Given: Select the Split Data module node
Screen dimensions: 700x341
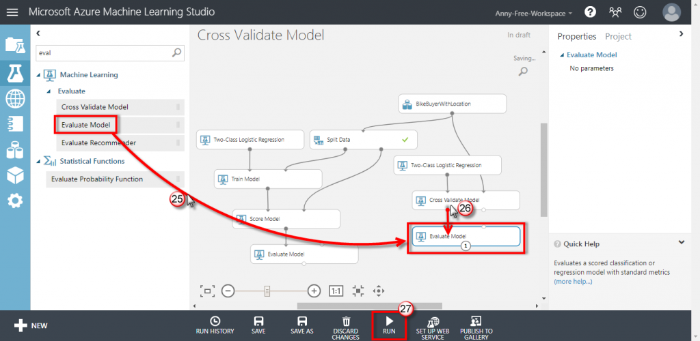Looking at the screenshot, I should [364, 140].
